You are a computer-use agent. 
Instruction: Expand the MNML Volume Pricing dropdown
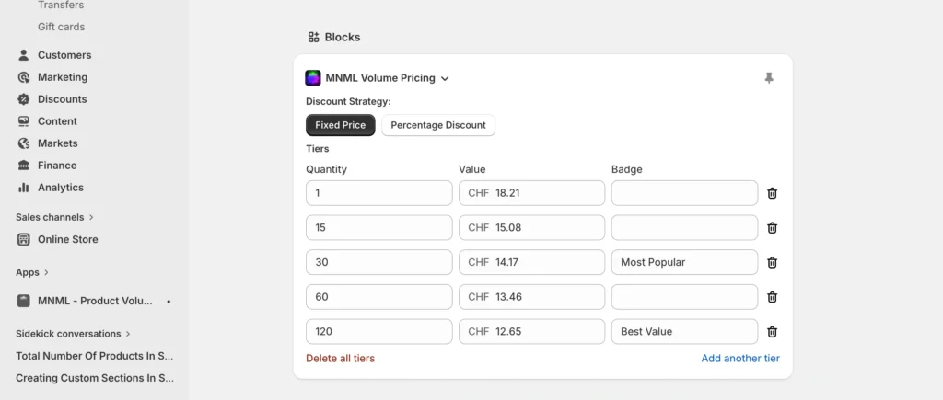coord(445,78)
